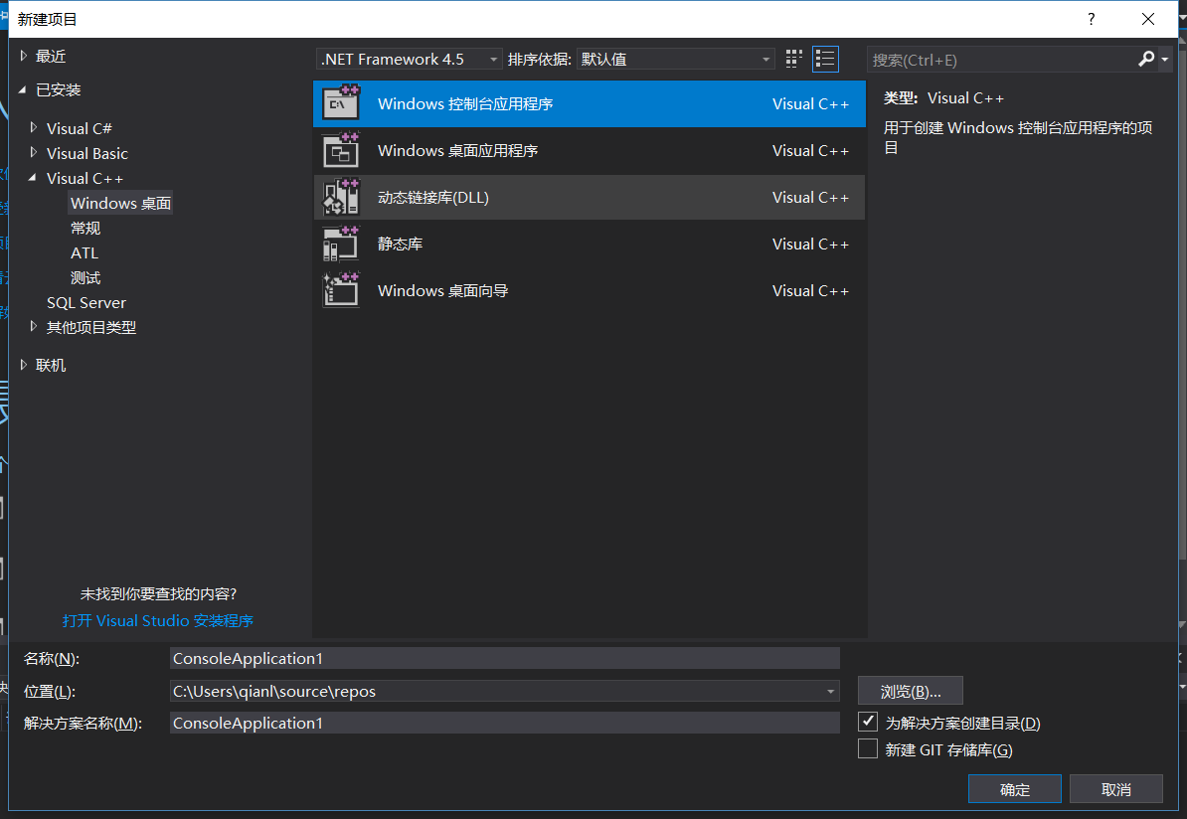Select the Visual C# category label
Screen dimensions: 1187x819
point(80,128)
